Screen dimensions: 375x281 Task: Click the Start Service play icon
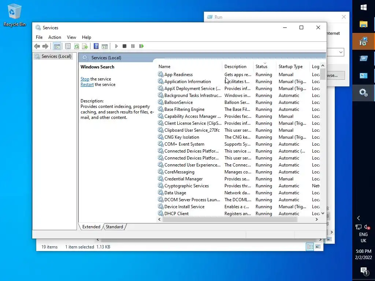116,46
